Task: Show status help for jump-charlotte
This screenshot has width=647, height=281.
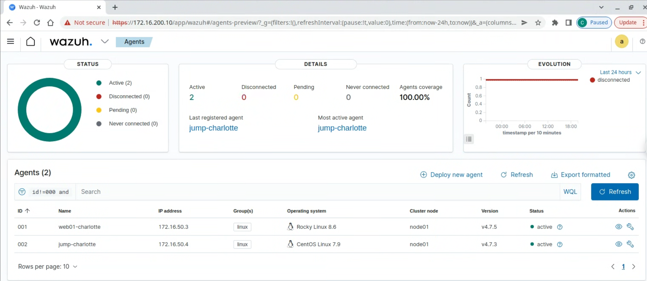Action: (x=560, y=244)
